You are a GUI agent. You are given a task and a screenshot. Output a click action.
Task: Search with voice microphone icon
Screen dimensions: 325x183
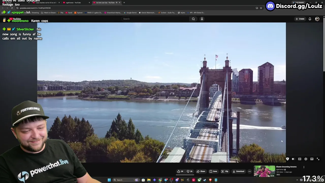(x=202, y=19)
